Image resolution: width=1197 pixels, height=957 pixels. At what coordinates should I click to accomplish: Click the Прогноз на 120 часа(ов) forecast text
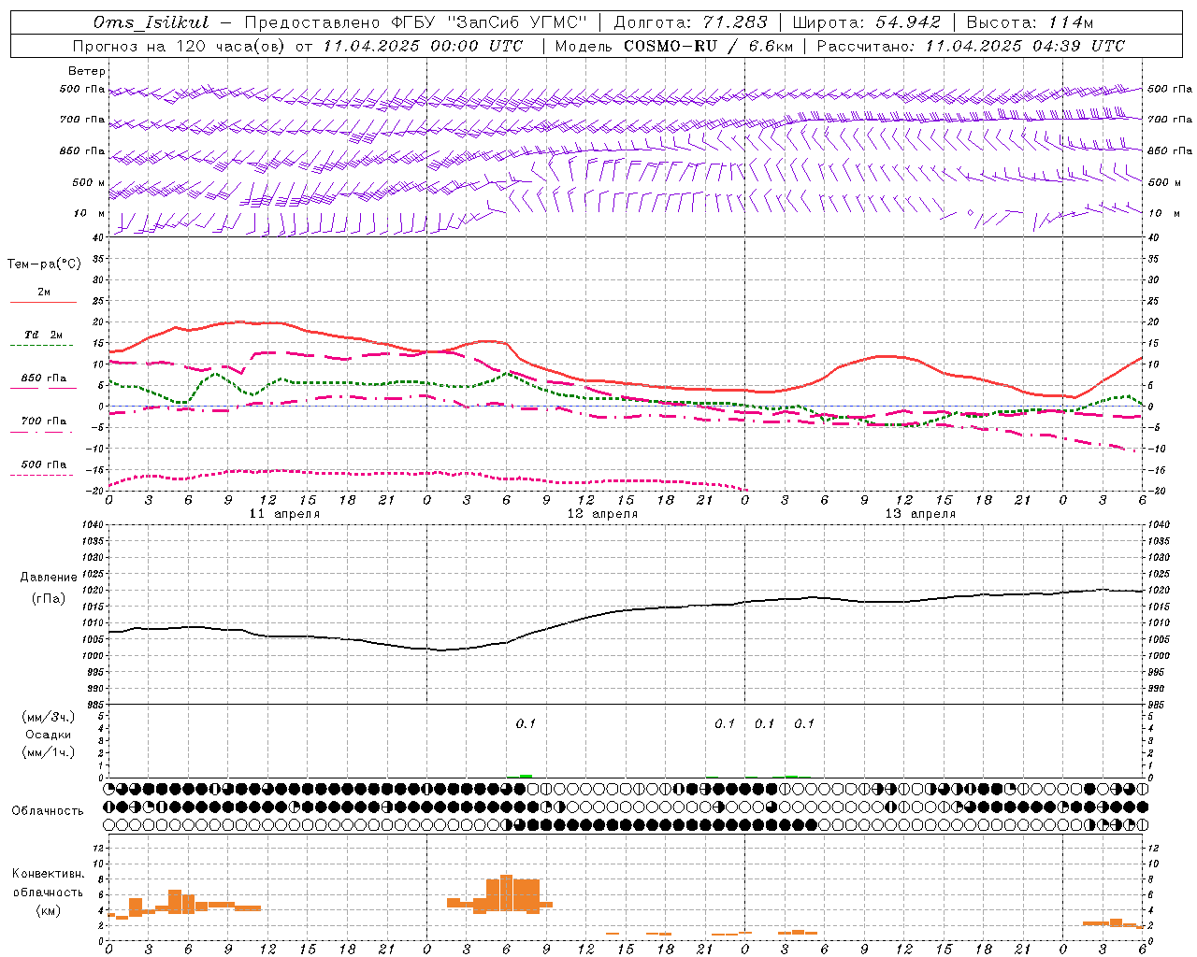click(180, 46)
